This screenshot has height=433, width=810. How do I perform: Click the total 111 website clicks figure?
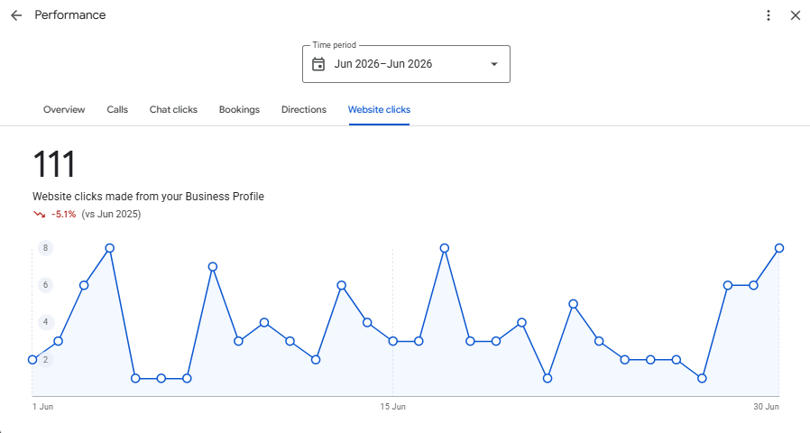(54, 164)
